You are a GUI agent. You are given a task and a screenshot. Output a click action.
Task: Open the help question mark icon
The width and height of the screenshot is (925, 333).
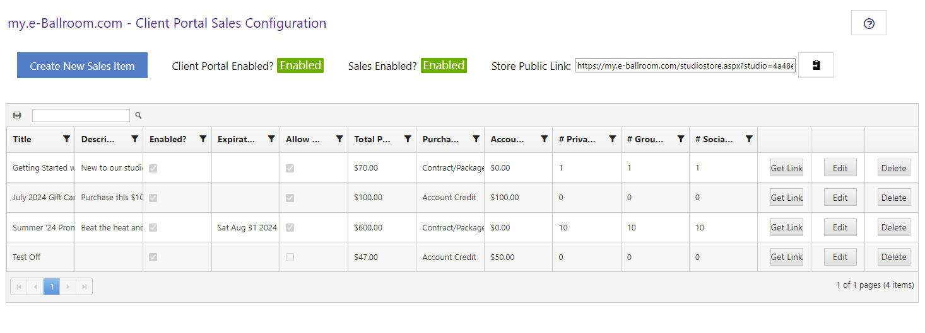point(869,23)
